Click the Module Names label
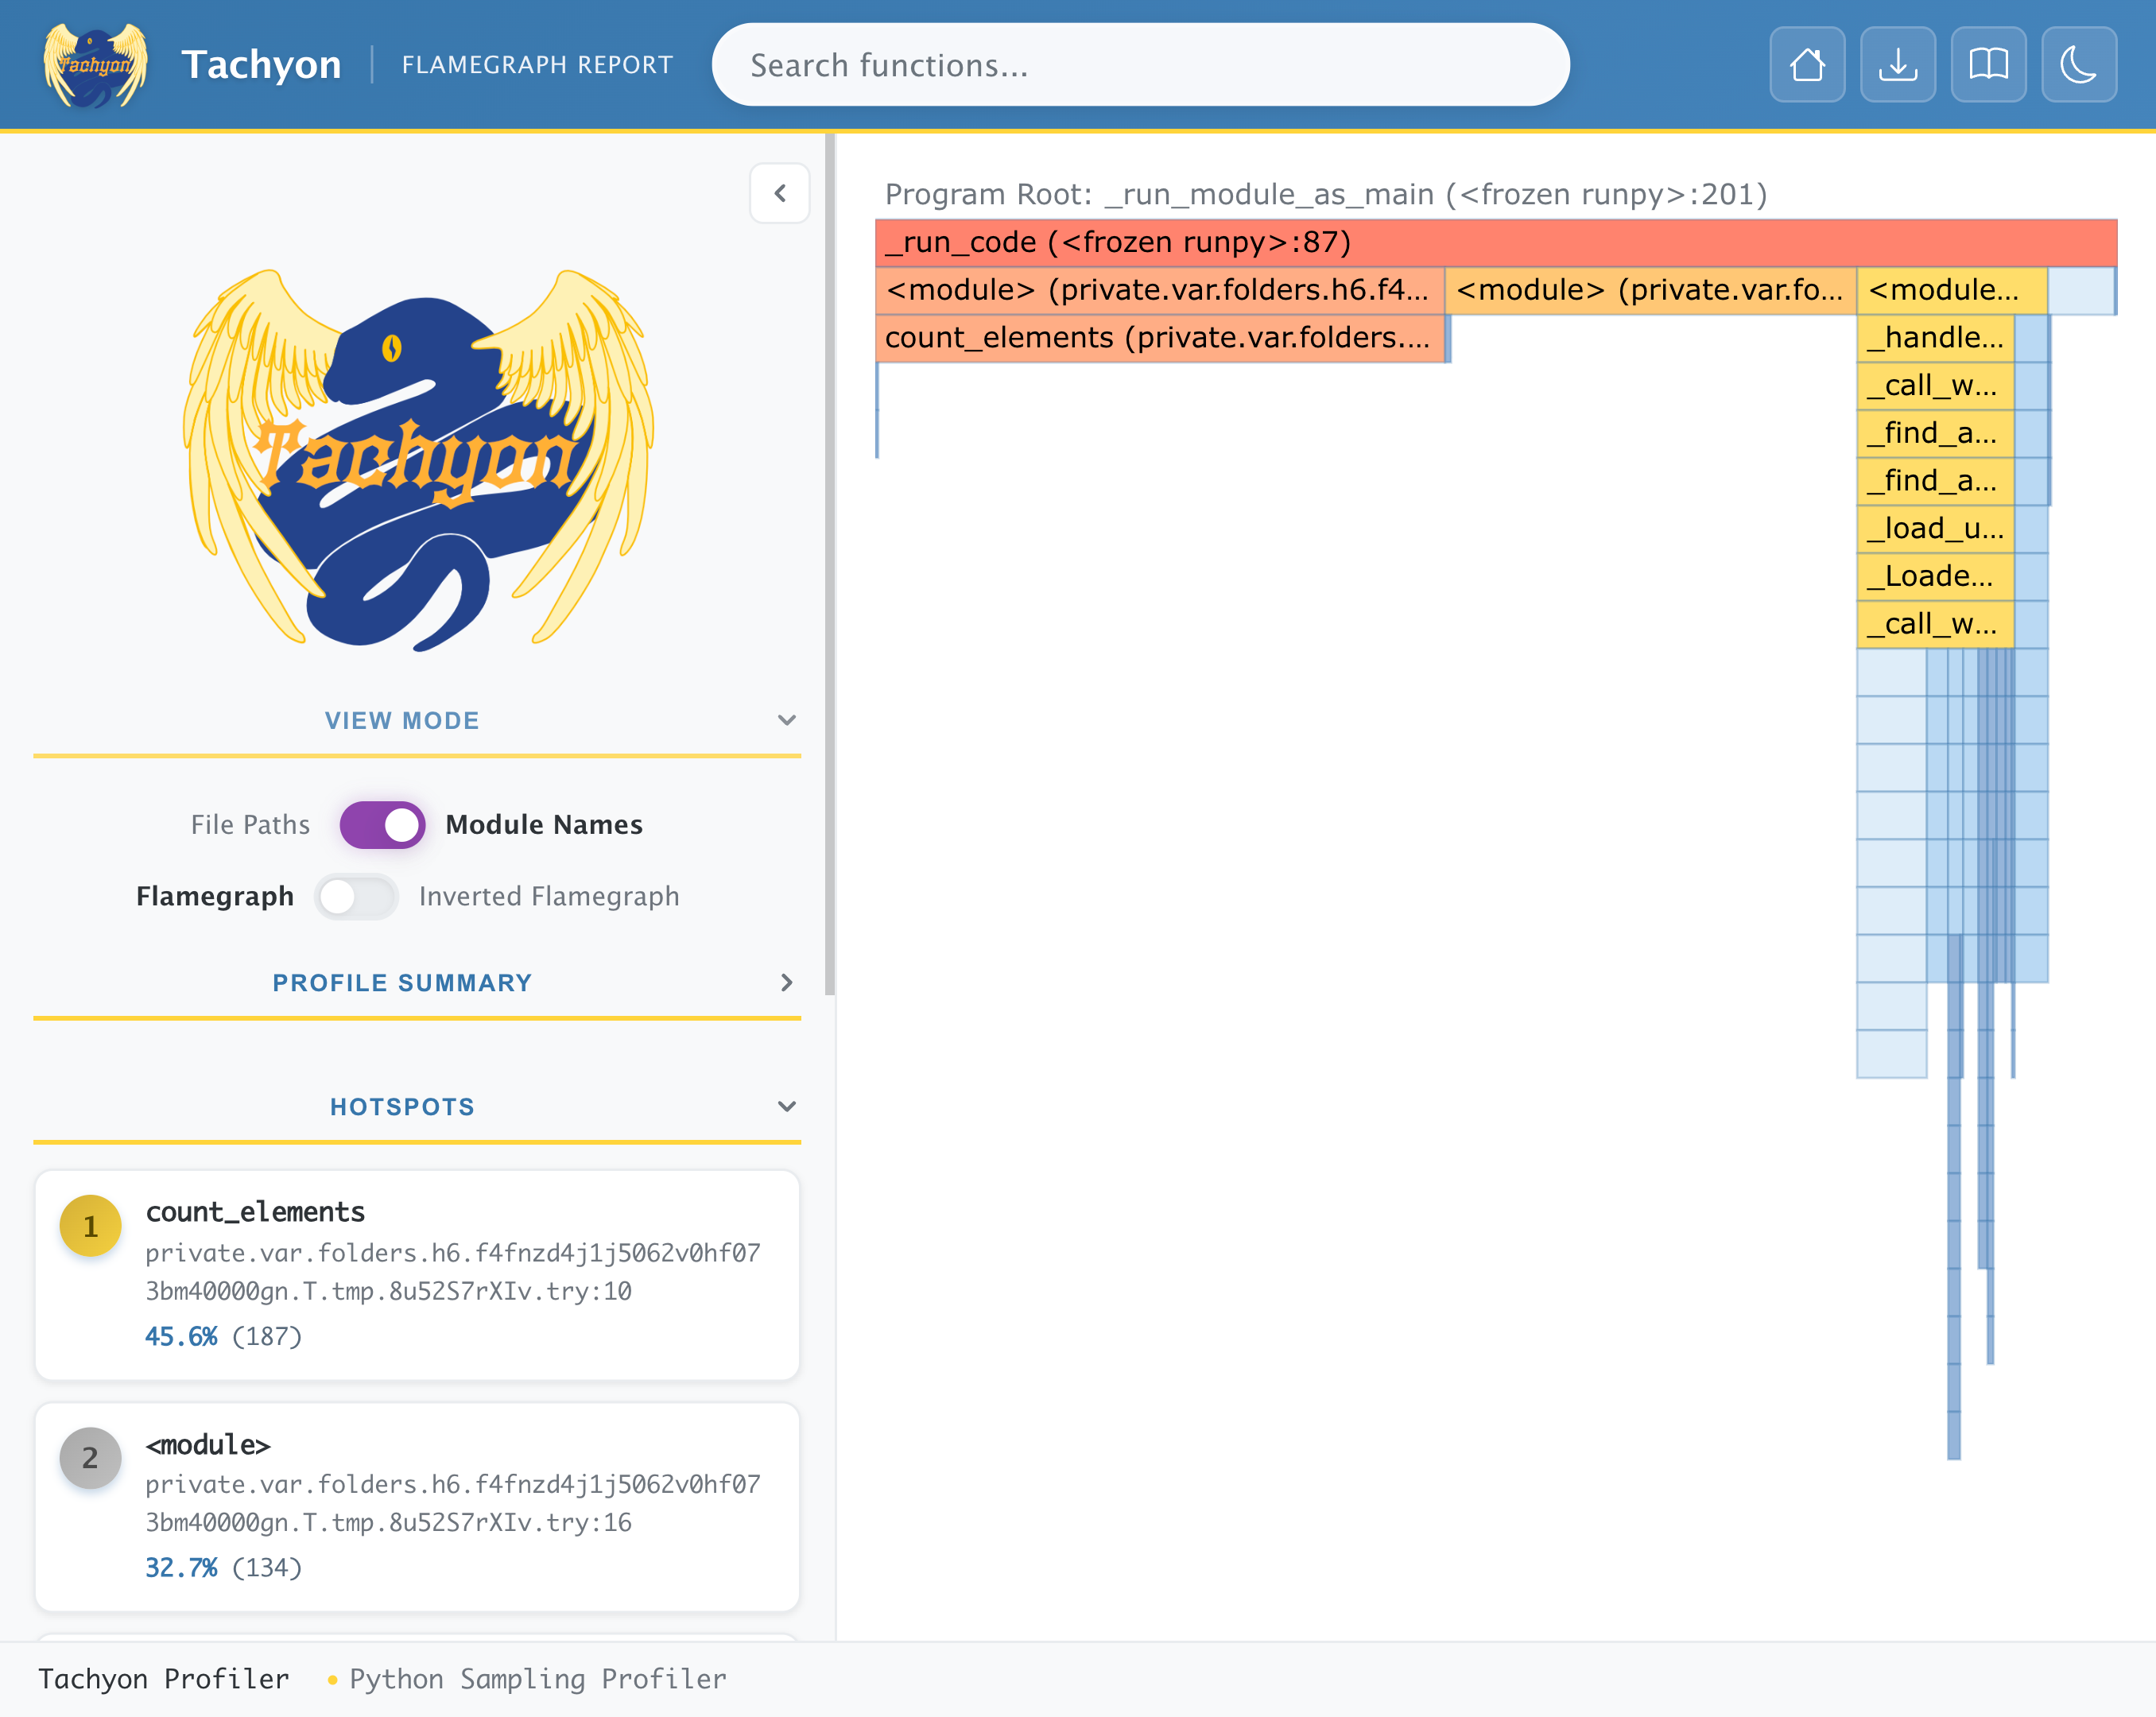The image size is (2156, 1717). [544, 825]
